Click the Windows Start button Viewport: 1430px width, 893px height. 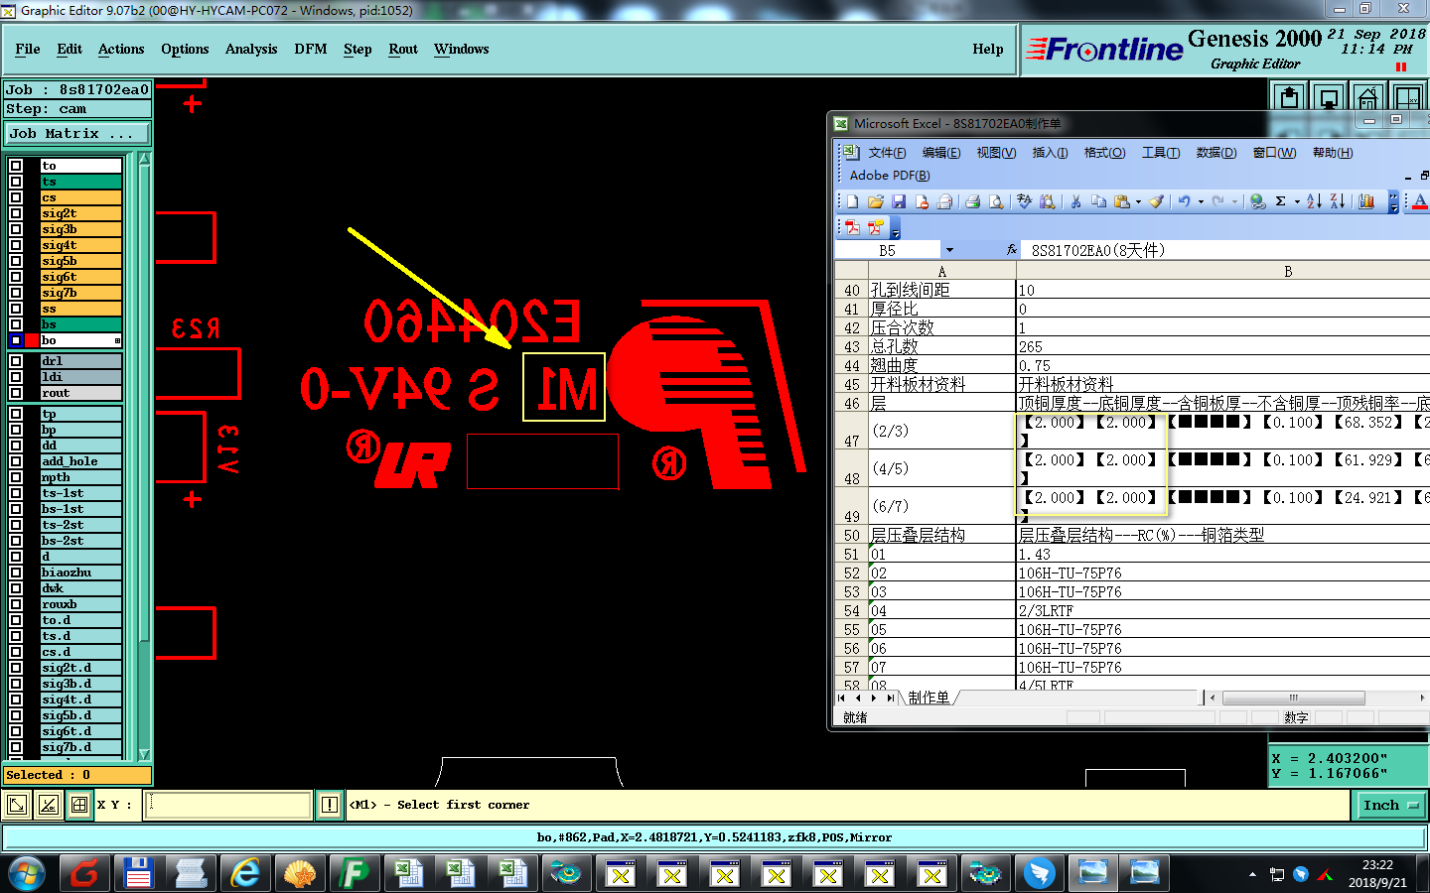tap(27, 874)
